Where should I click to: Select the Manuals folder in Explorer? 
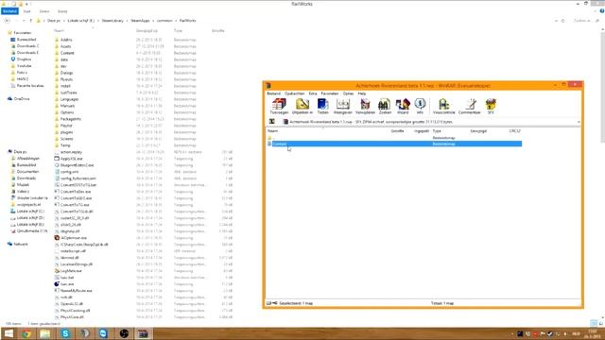click(x=67, y=106)
